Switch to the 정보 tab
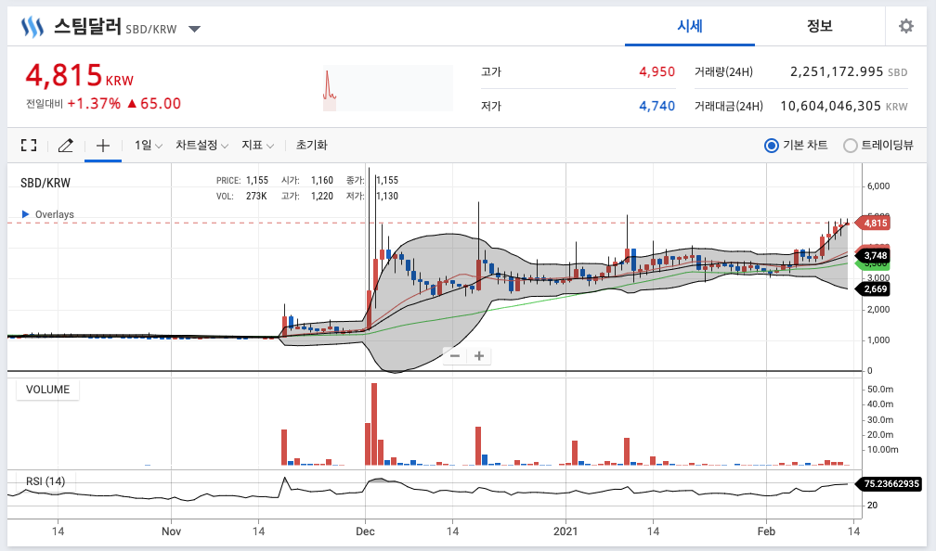 [x=819, y=26]
